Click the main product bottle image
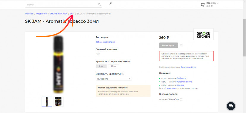The image size is (246, 113). coord(58,64)
